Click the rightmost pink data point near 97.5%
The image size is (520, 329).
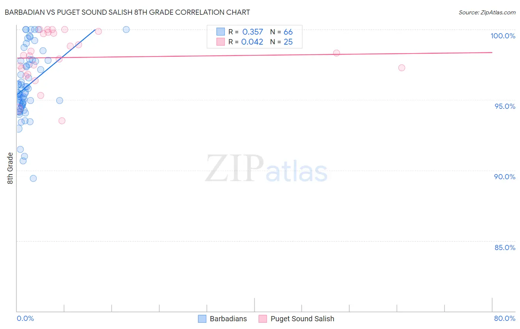coord(402,67)
